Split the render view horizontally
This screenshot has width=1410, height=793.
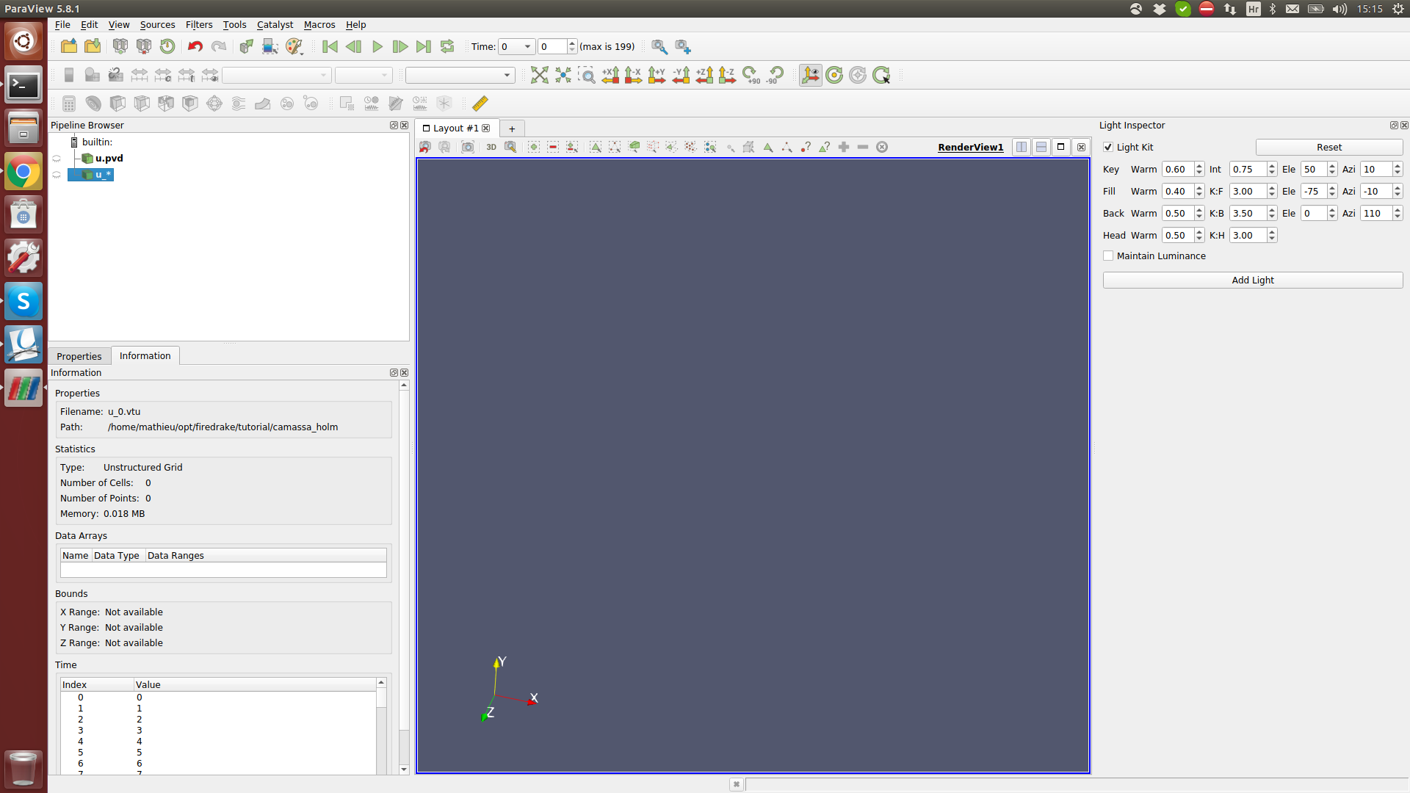pos(1022,147)
